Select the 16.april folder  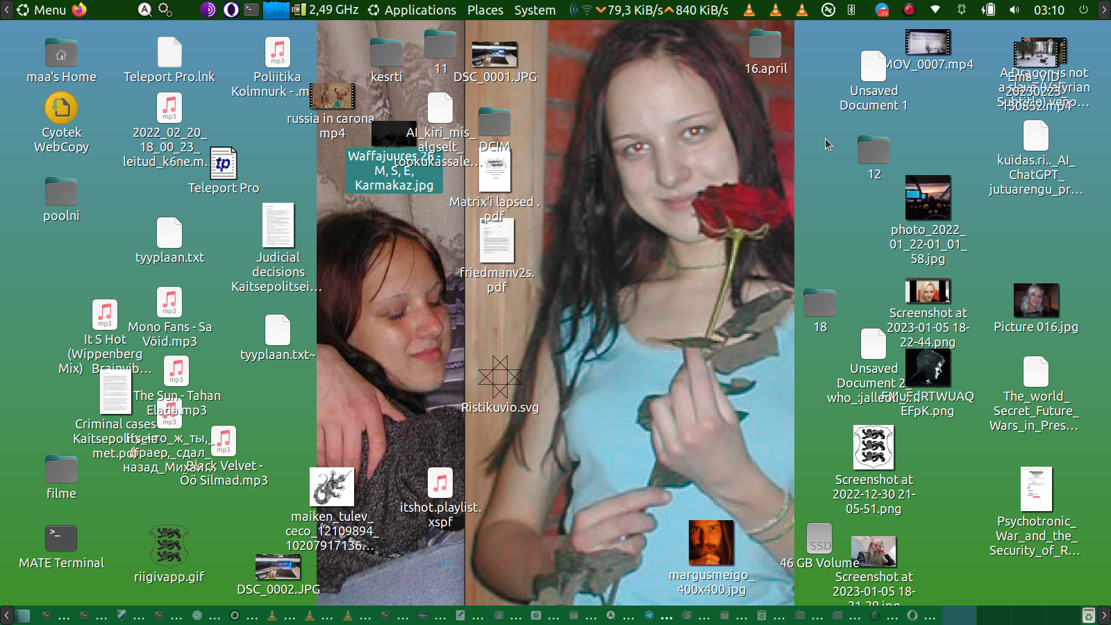[x=765, y=52]
